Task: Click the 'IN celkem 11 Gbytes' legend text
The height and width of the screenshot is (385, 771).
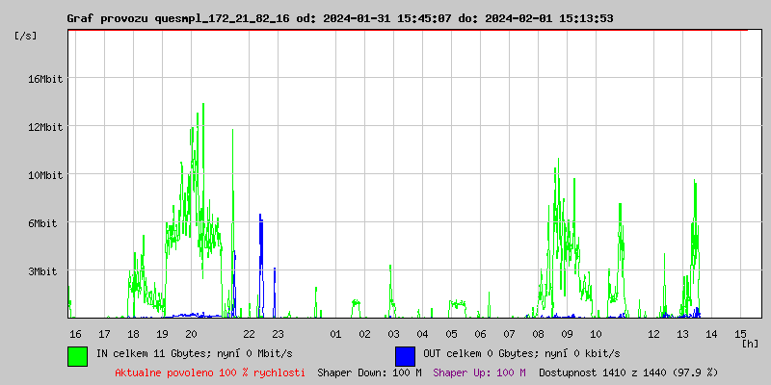Action: click(x=195, y=354)
